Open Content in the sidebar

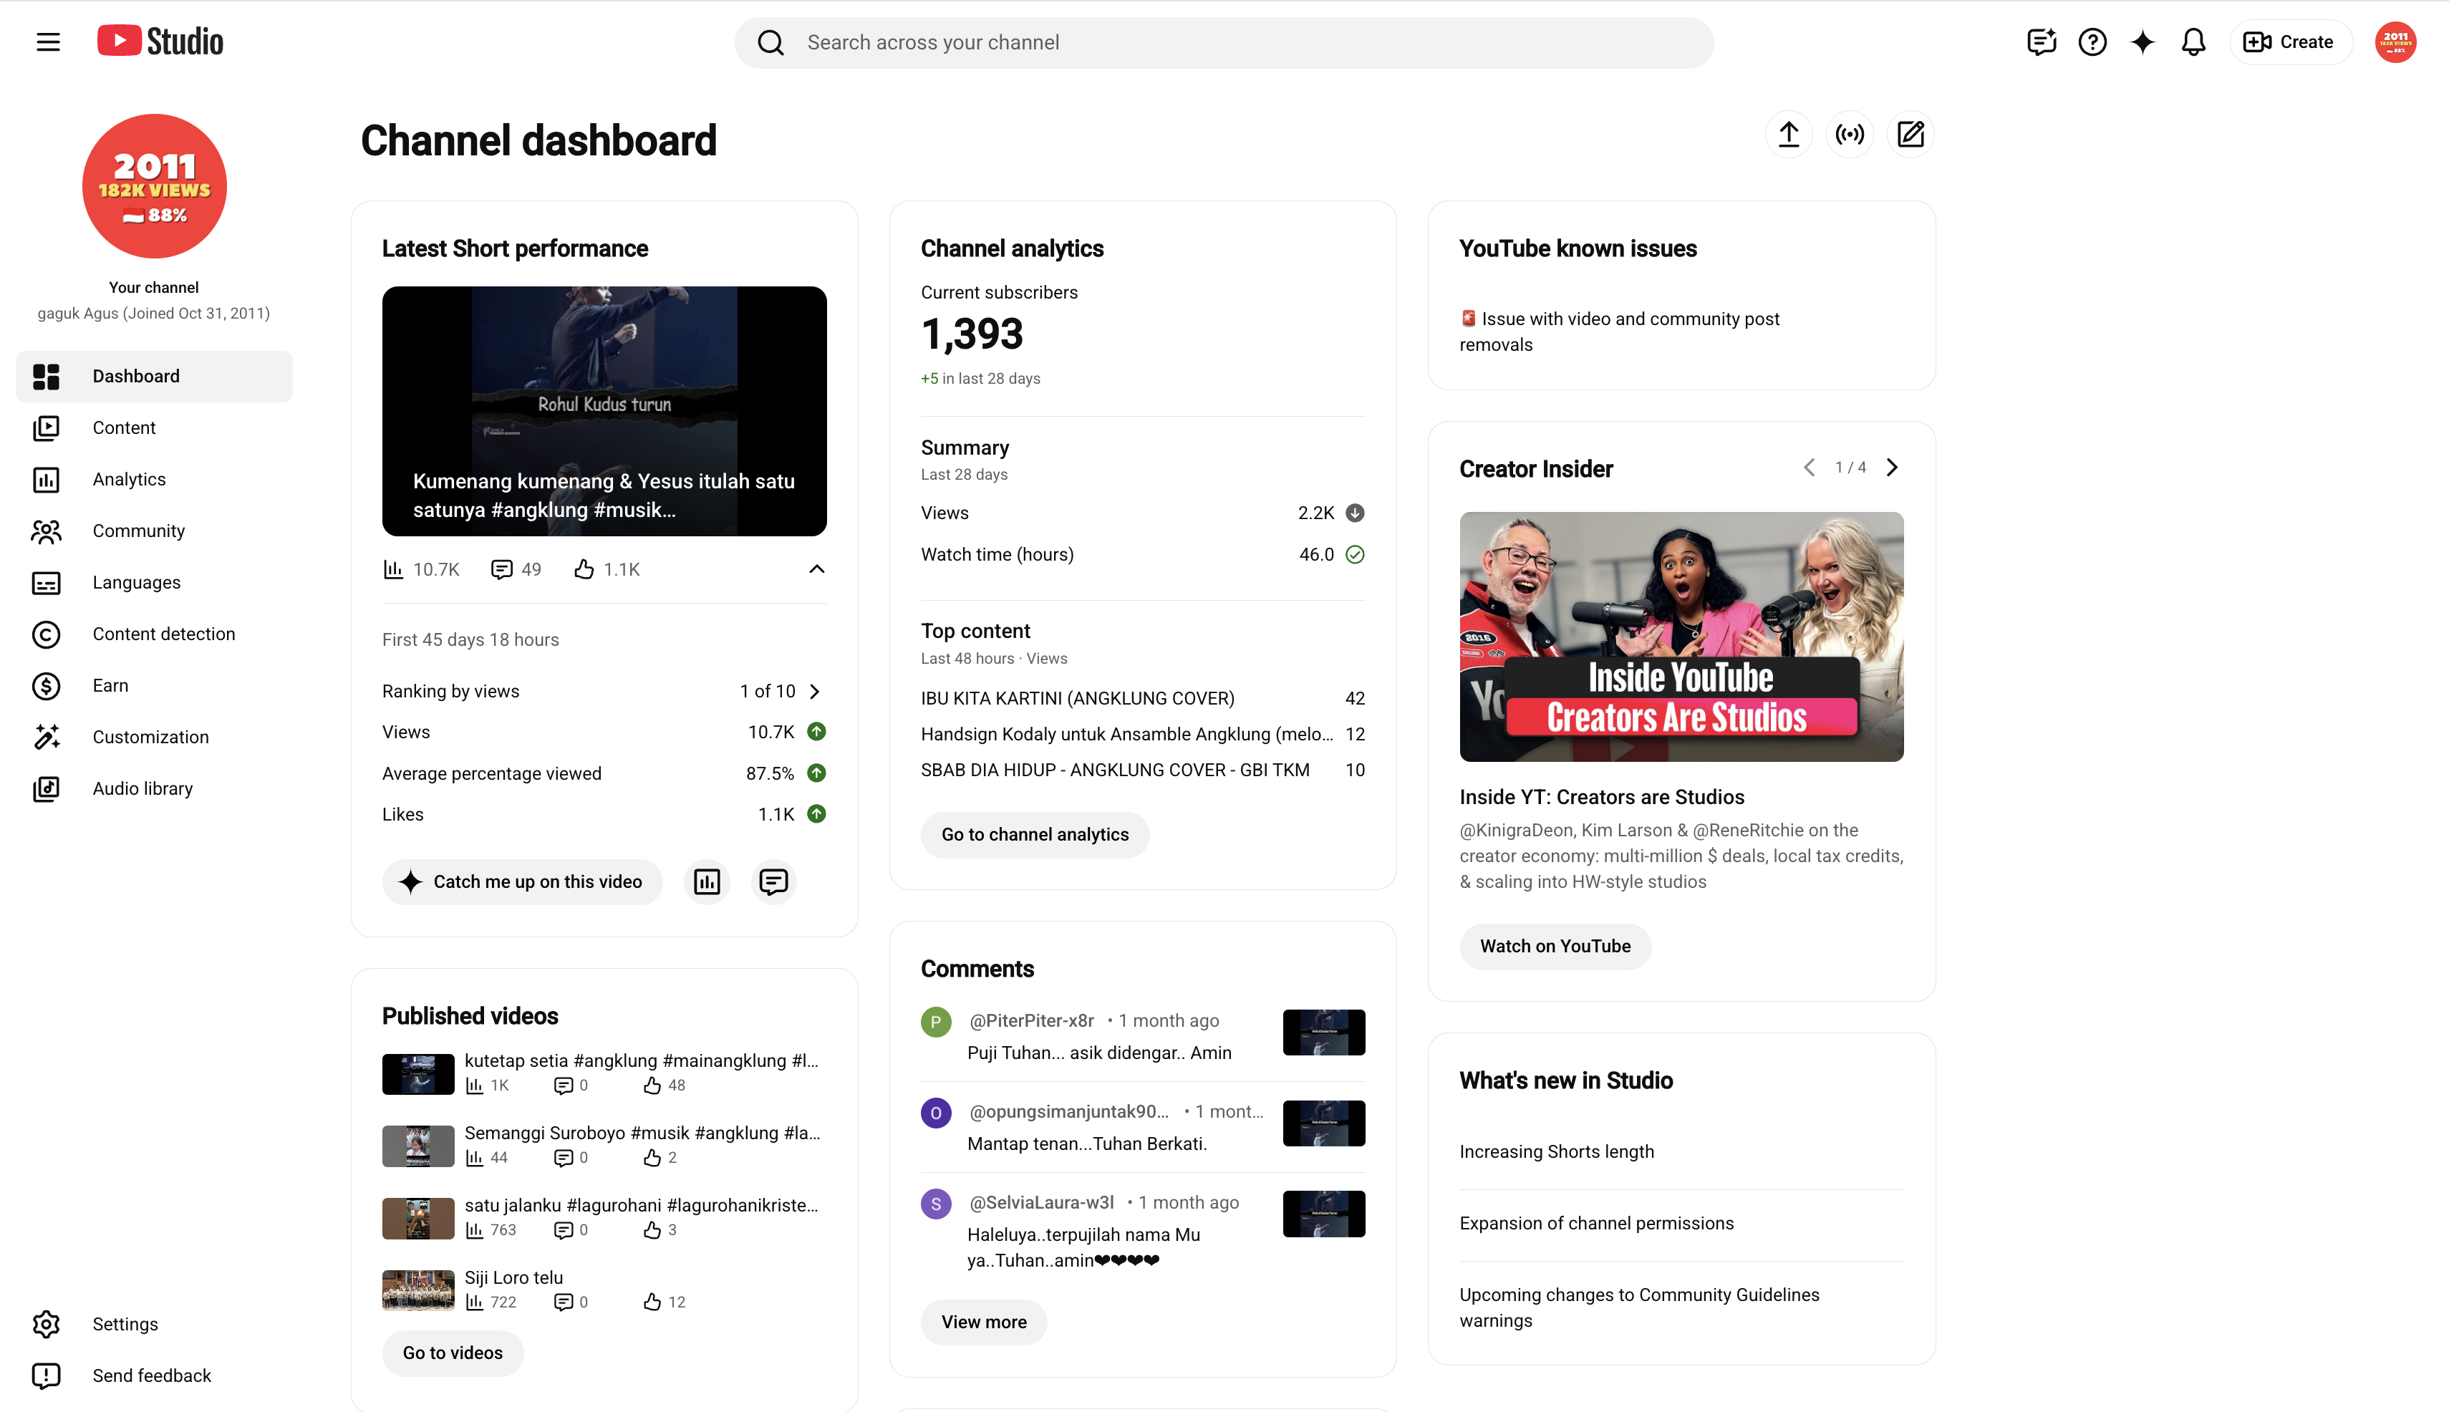(x=154, y=427)
